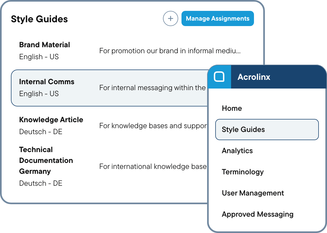Image resolution: width=327 pixels, height=233 pixels.
Task: Select the Brand Material style guide
Action: click(x=45, y=45)
